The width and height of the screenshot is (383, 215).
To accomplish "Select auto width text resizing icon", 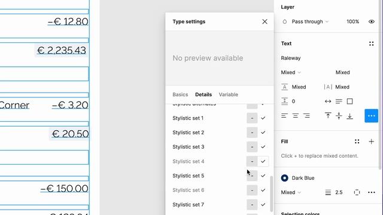I will pos(328,102).
